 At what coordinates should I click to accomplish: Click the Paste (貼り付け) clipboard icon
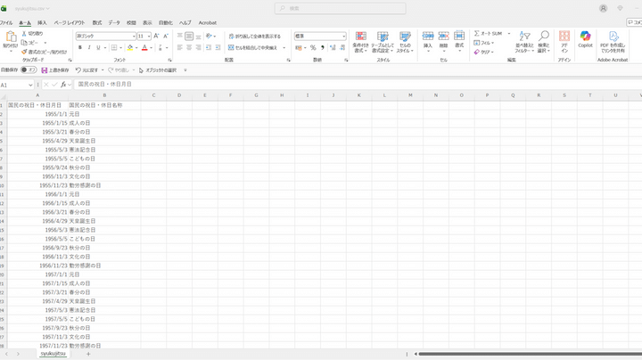[11, 38]
